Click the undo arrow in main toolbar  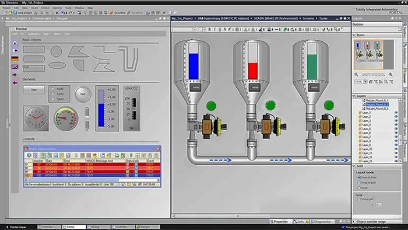63,12
